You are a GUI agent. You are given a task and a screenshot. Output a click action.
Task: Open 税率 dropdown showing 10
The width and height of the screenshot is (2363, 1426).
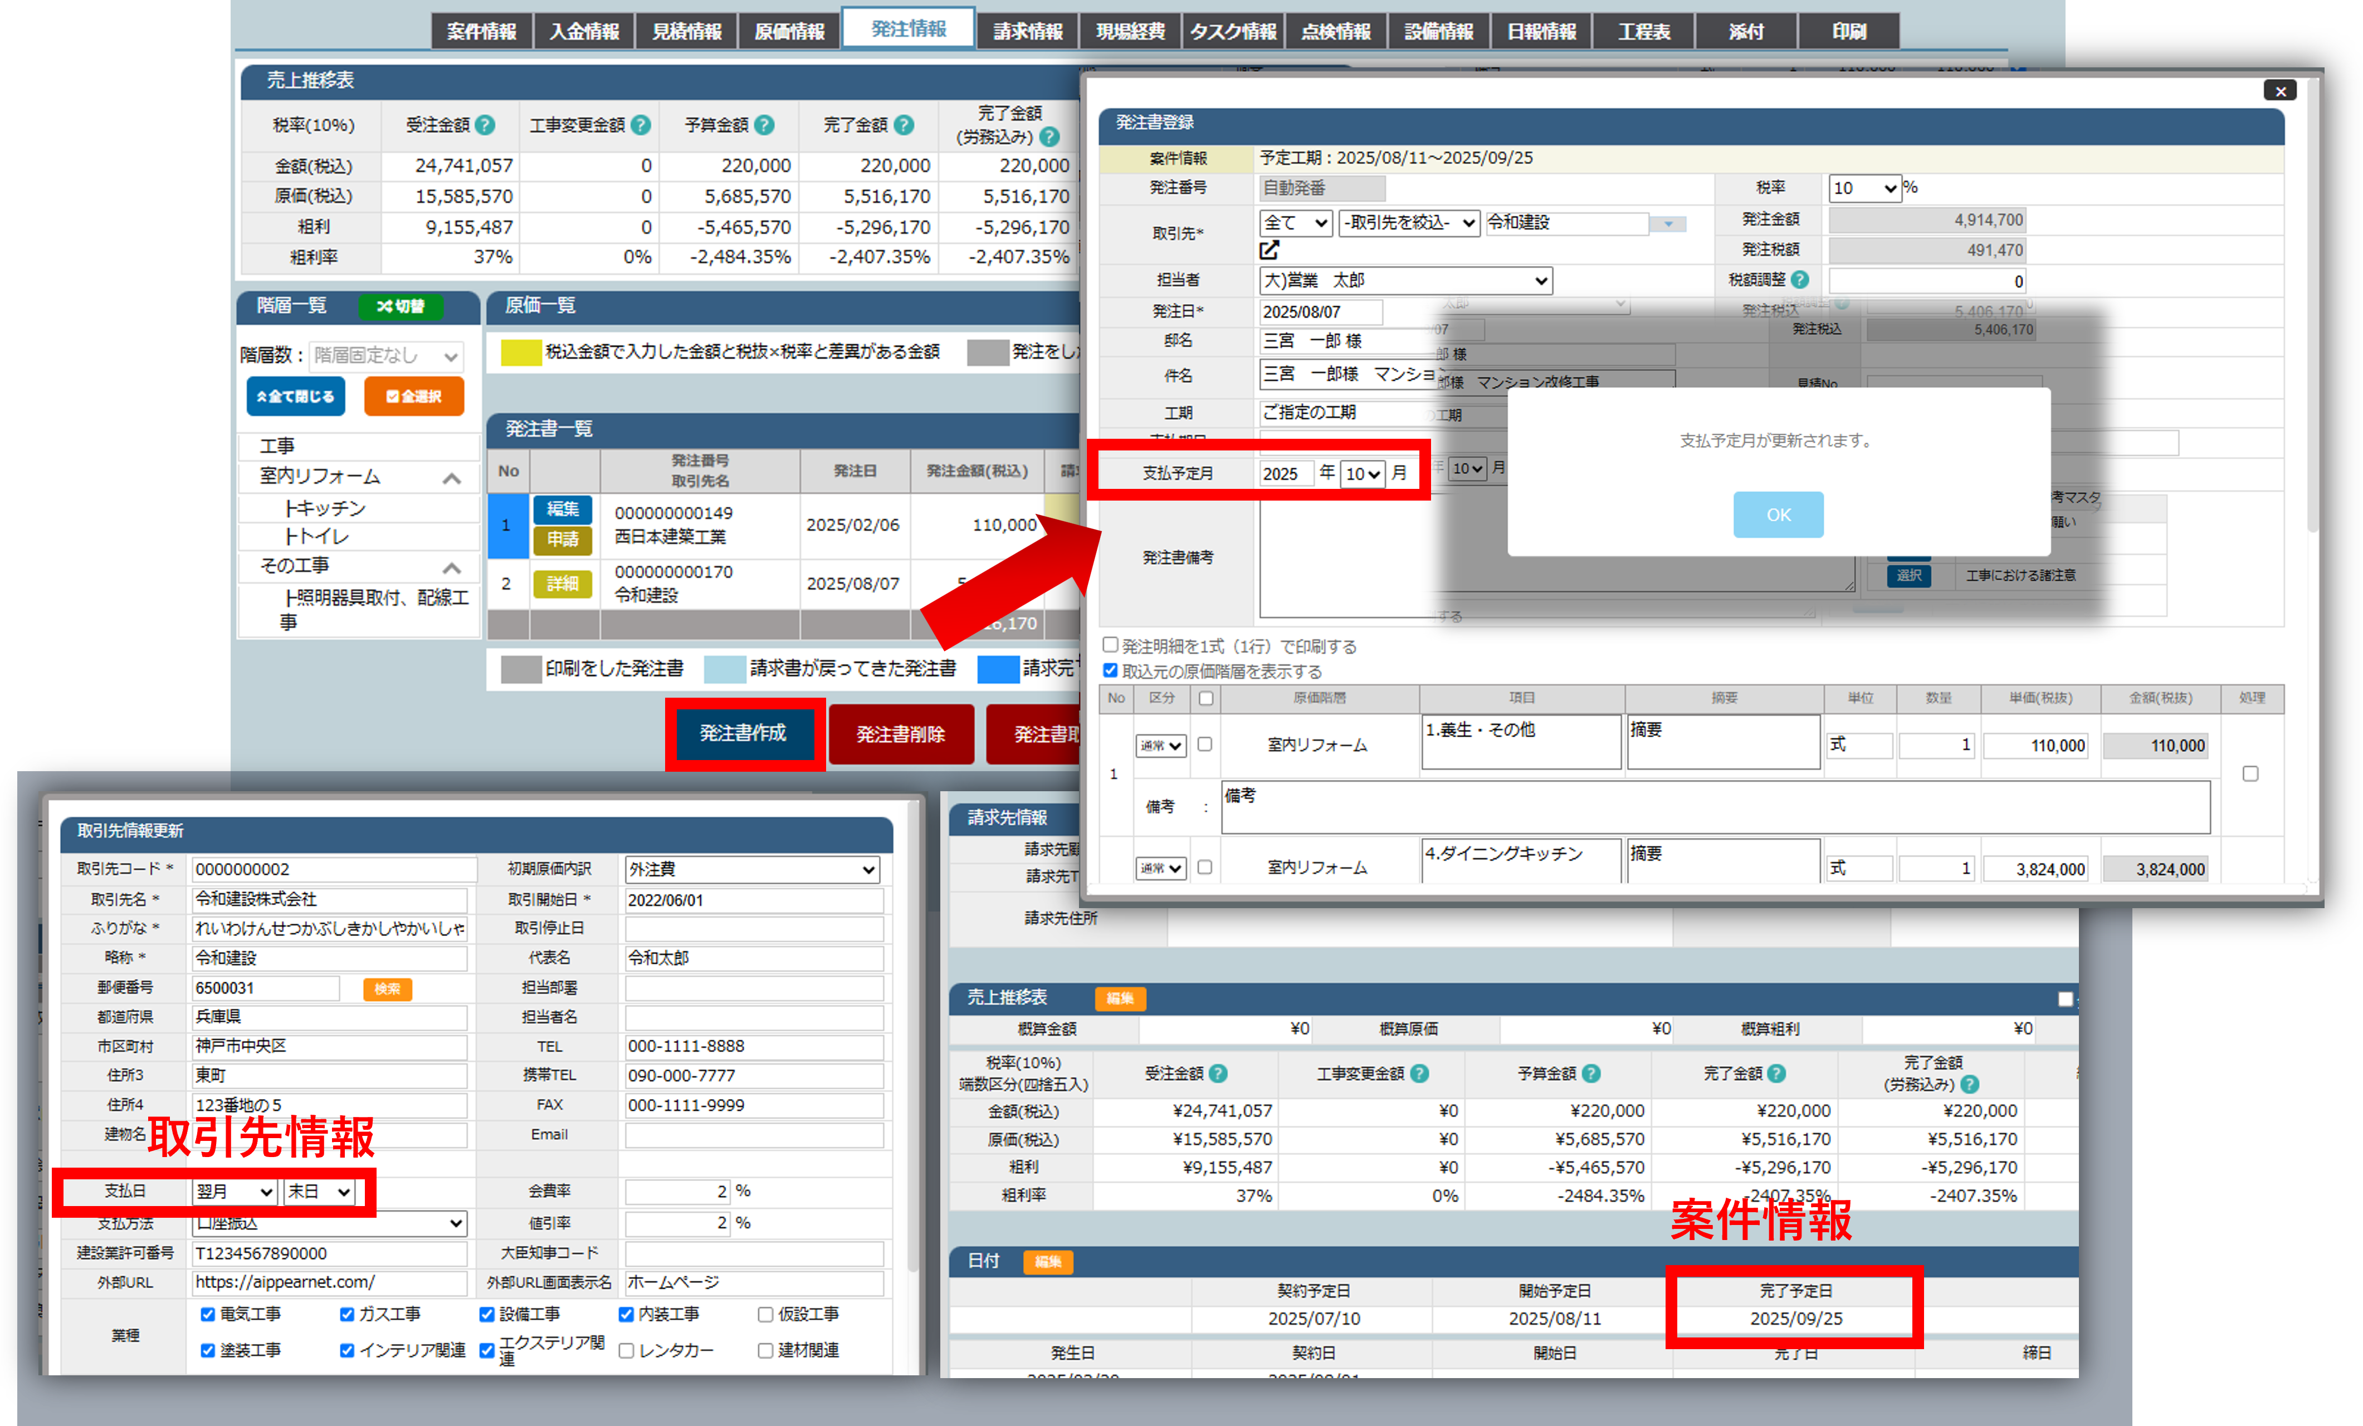tap(1864, 188)
